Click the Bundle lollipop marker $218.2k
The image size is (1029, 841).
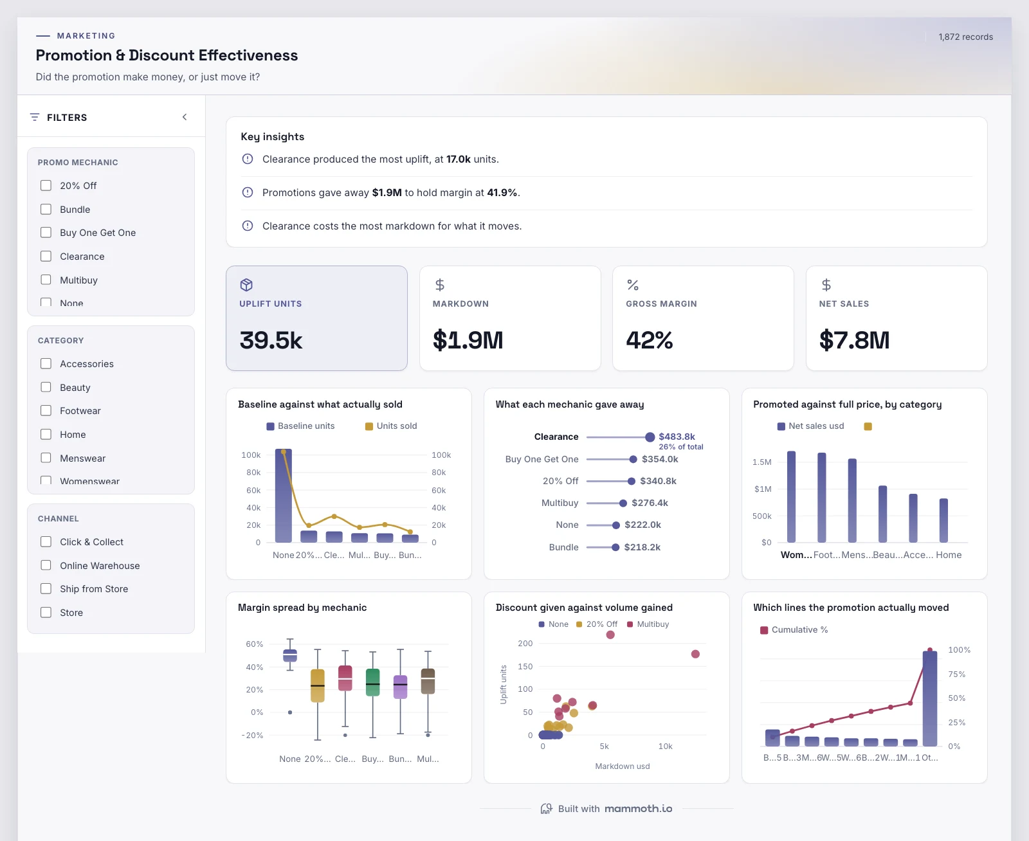click(x=615, y=547)
